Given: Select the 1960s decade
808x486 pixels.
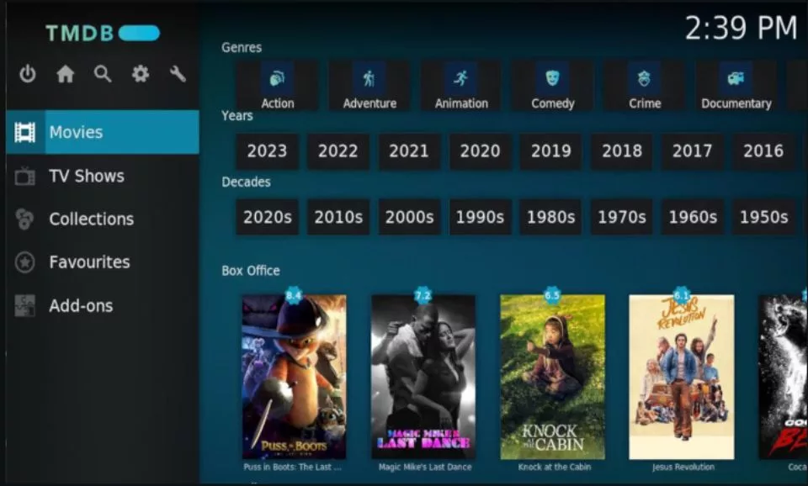Looking at the screenshot, I should [x=693, y=217].
